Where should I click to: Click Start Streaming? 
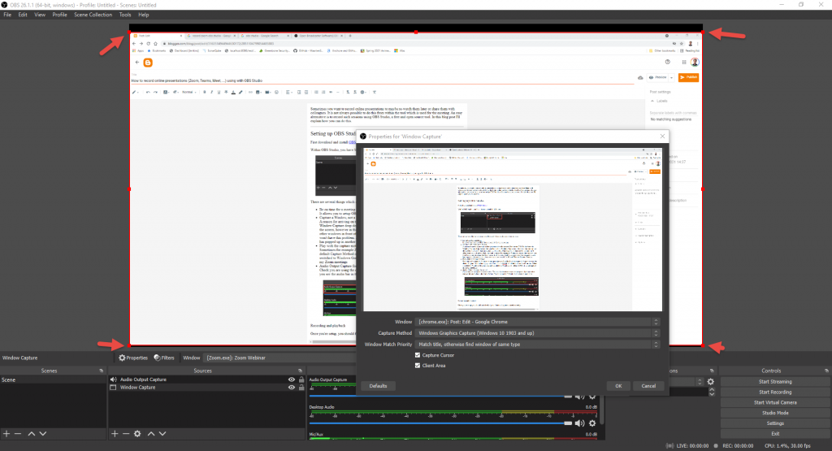coord(774,381)
